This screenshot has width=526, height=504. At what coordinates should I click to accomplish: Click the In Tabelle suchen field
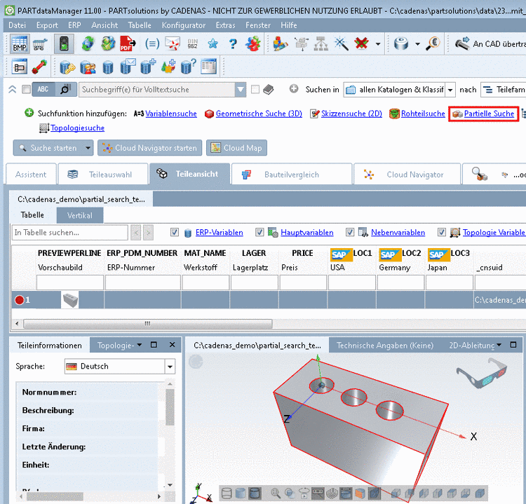70,233
